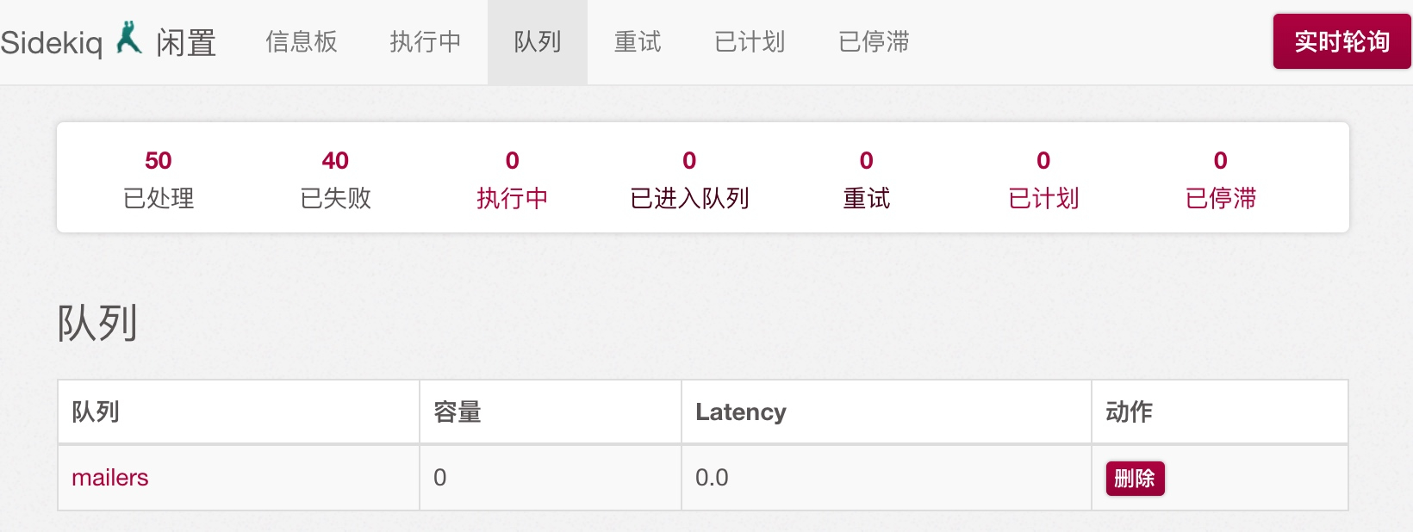The image size is (1413, 532).
Task: Open the 重试 retries tab in navbar
Action: coord(638,41)
